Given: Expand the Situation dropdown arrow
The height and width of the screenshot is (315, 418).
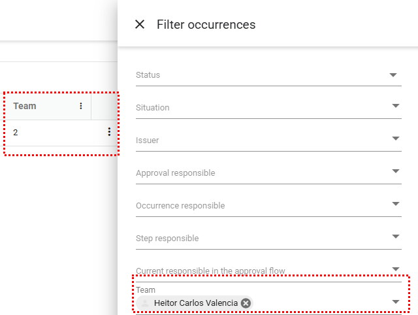Looking at the screenshot, I should [396, 106].
